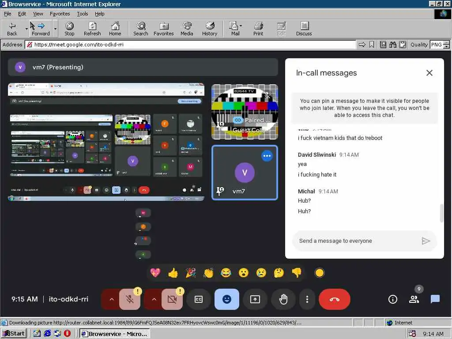452x339 pixels.
Task: Open meeting details info icon
Action: pyautogui.click(x=392, y=299)
